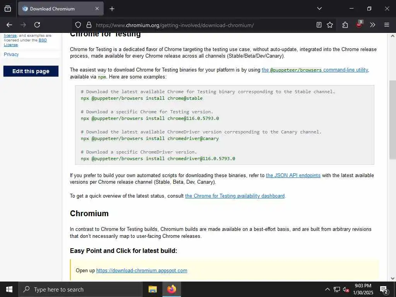Screen dimensions: 396x297
Task: Bookmark this page with the star
Action: pyautogui.click(x=330, y=25)
